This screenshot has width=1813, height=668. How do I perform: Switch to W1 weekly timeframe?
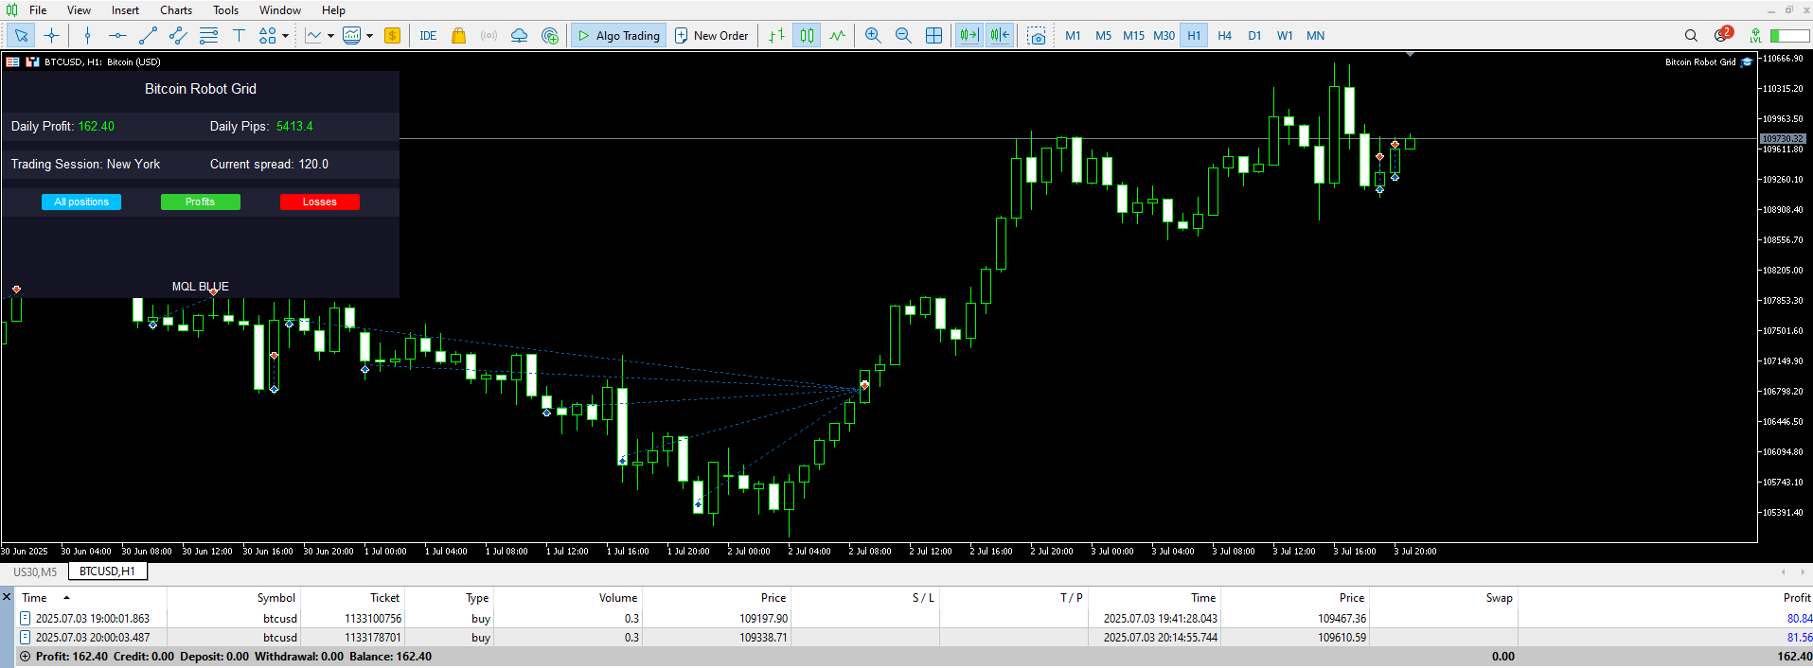coord(1285,36)
